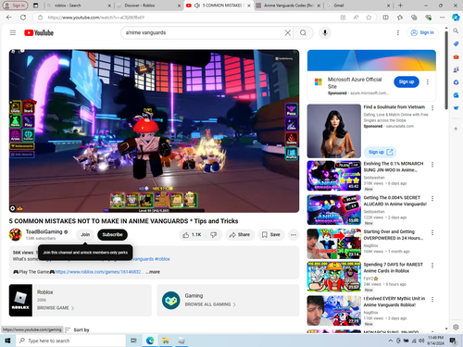The image size is (463, 347).
Task: Open Task View on the taskbar
Action: pos(133,341)
